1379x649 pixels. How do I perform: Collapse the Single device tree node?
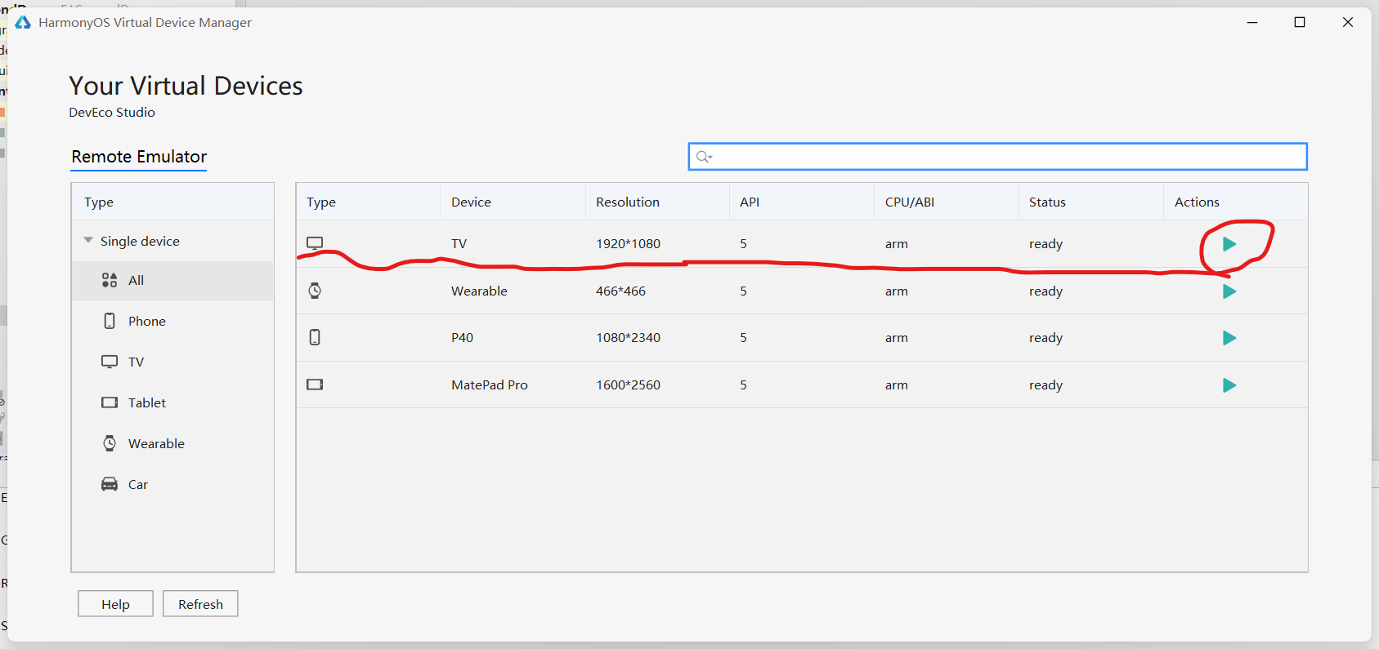pos(88,240)
